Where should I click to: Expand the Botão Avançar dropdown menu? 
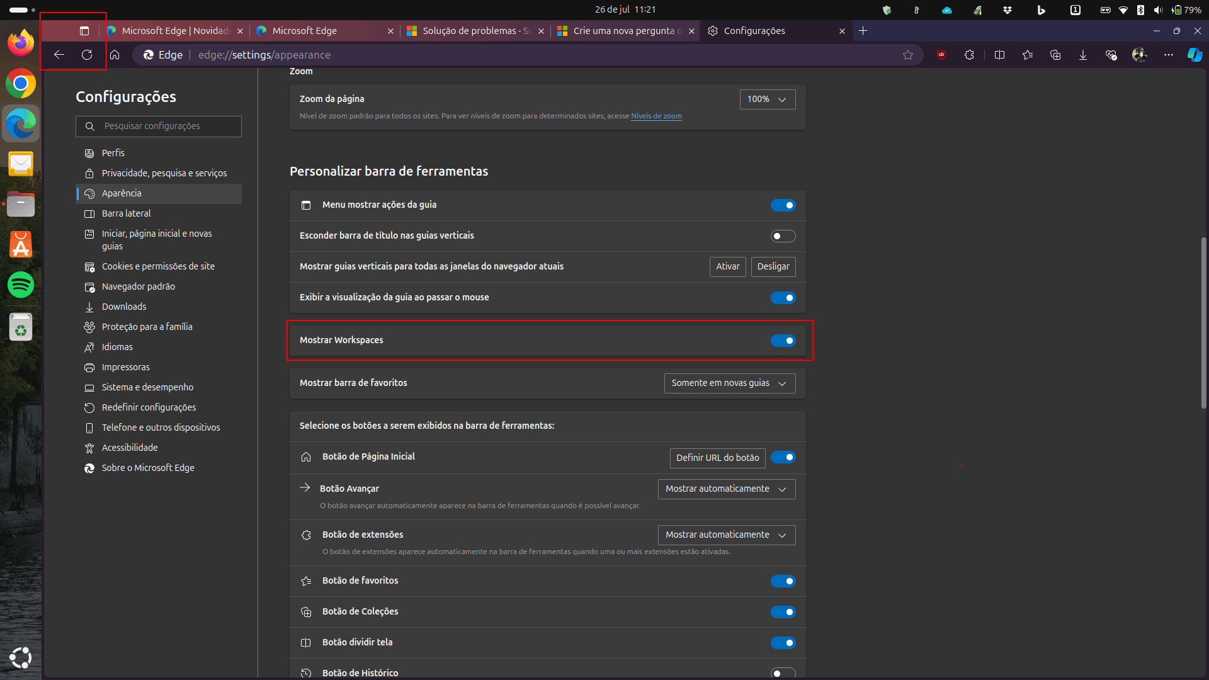[x=726, y=488]
